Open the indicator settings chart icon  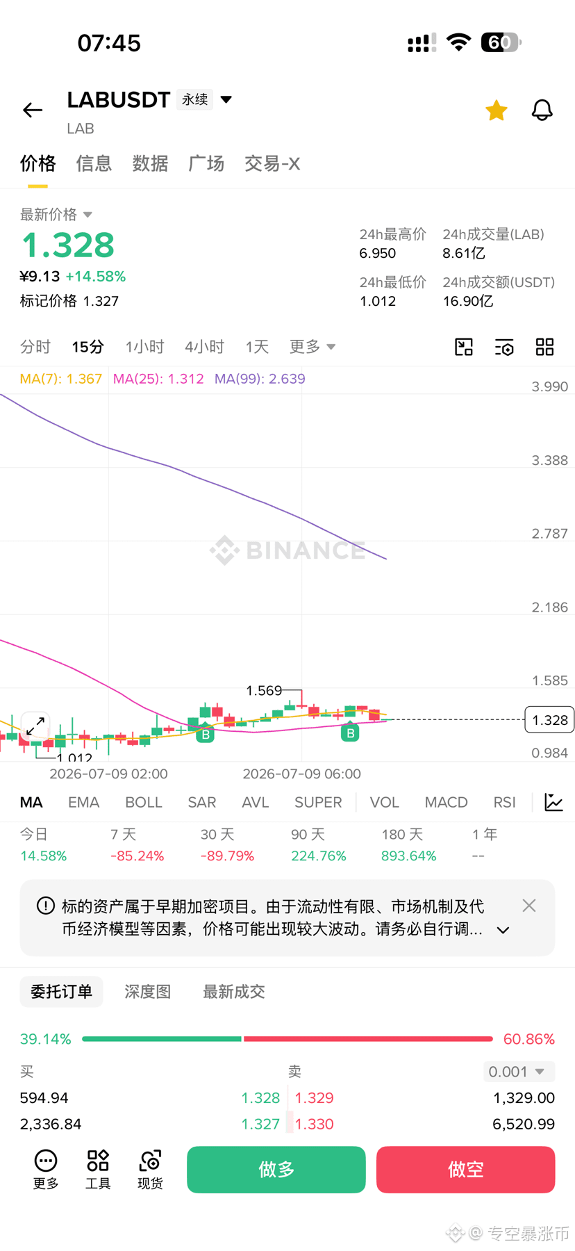click(x=553, y=802)
